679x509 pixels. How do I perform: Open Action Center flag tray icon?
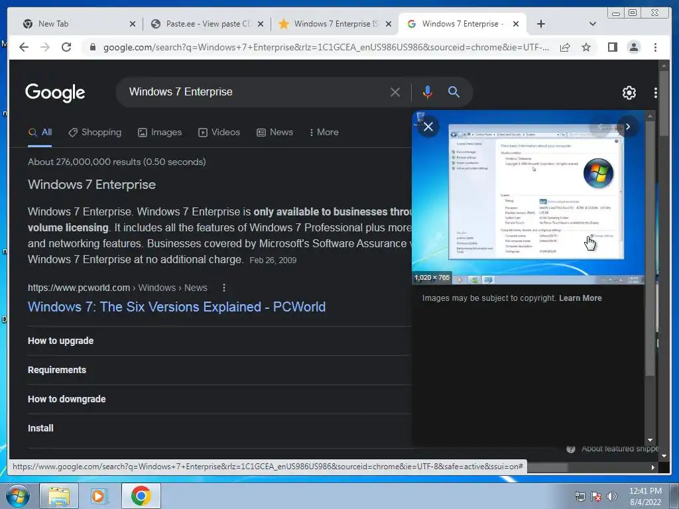596,496
